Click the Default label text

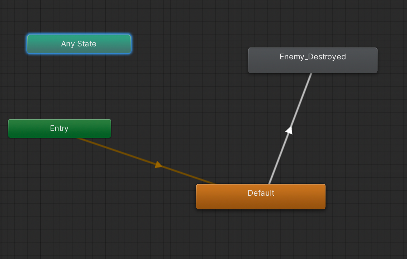[x=261, y=193]
